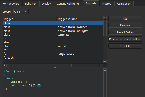This screenshot has height=97, width=145.
Task: Open the Display tab
Action: click(46, 4)
